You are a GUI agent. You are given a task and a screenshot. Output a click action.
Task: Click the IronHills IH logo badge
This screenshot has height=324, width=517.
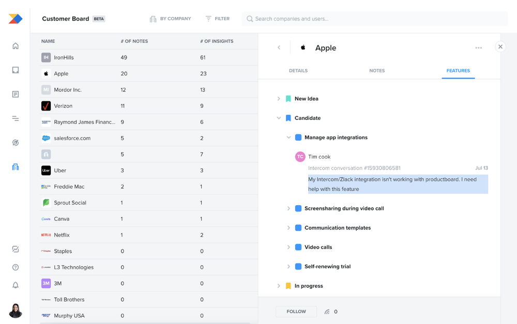[46, 57]
